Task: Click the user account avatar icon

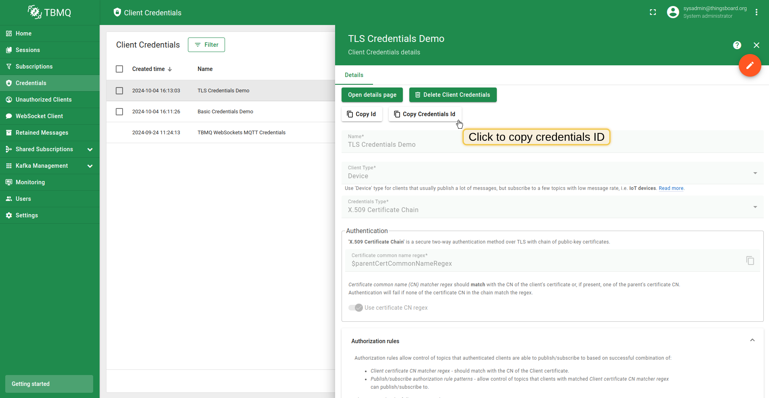Action: click(673, 13)
